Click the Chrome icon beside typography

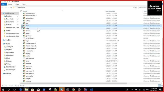click(24, 76)
